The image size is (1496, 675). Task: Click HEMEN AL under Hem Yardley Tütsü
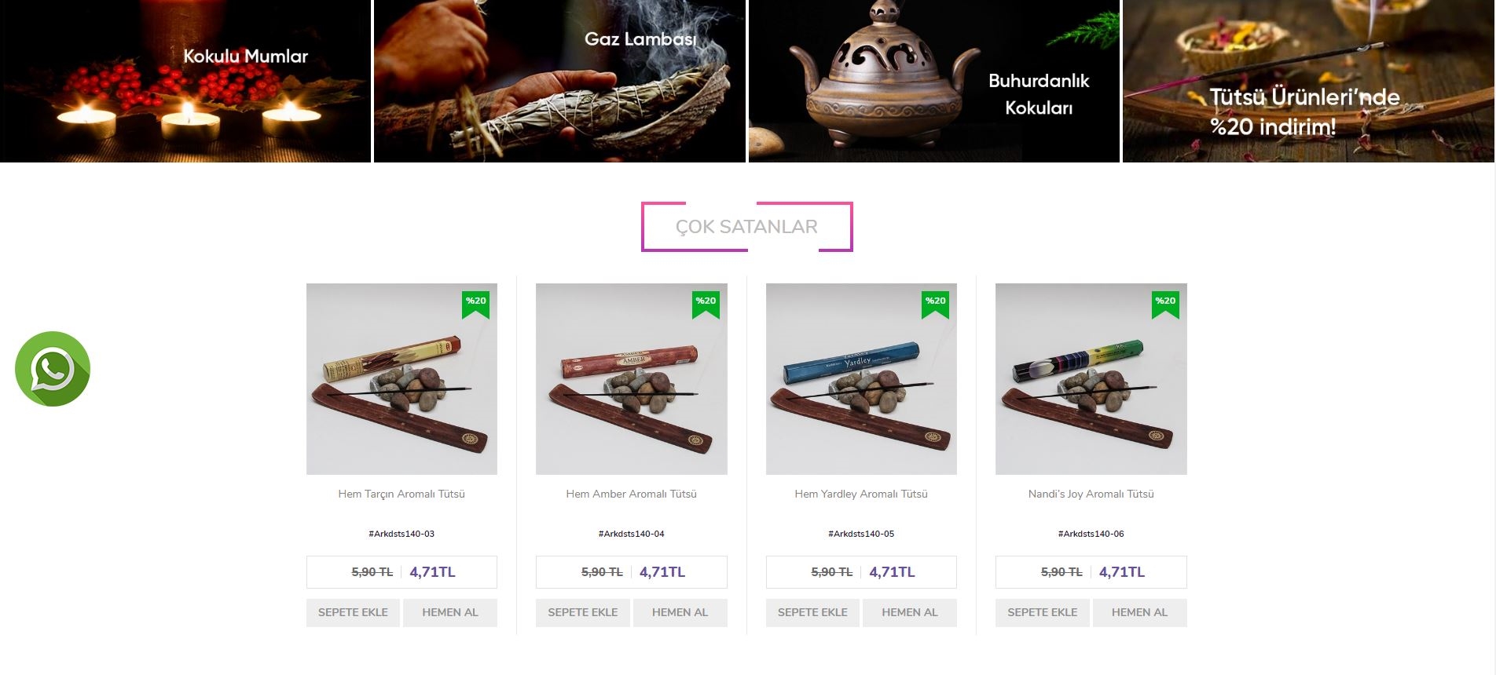pyautogui.click(x=910, y=612)
